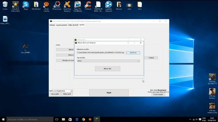
Task: Click the Novo perfil button
Action: (55, 94)
